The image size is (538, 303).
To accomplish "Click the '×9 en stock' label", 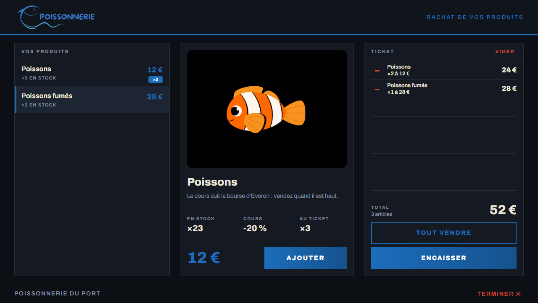I will coord(39,78).
